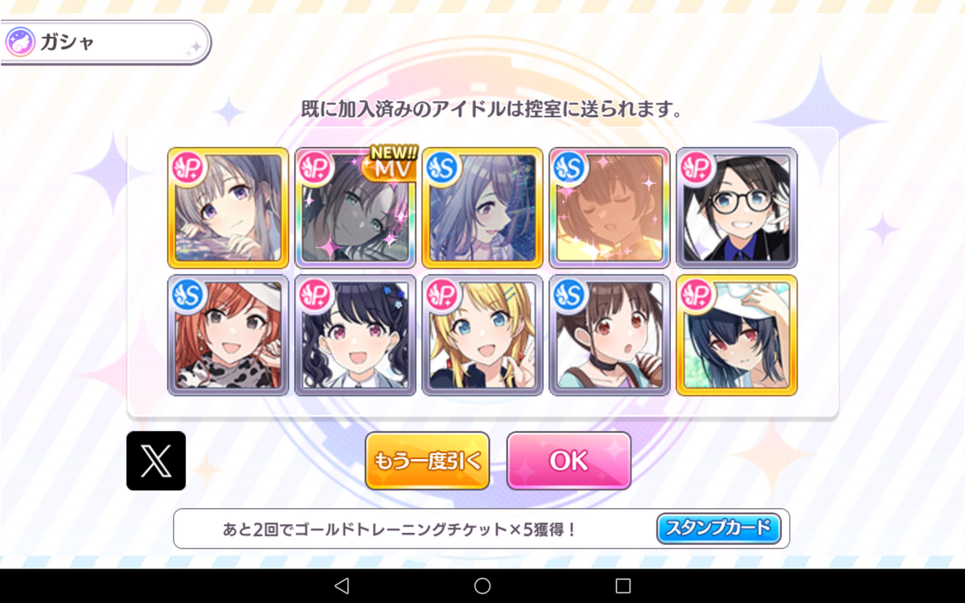Open the new MV idol card
This screenshot has width=965, height=603.
pos(355,207)
